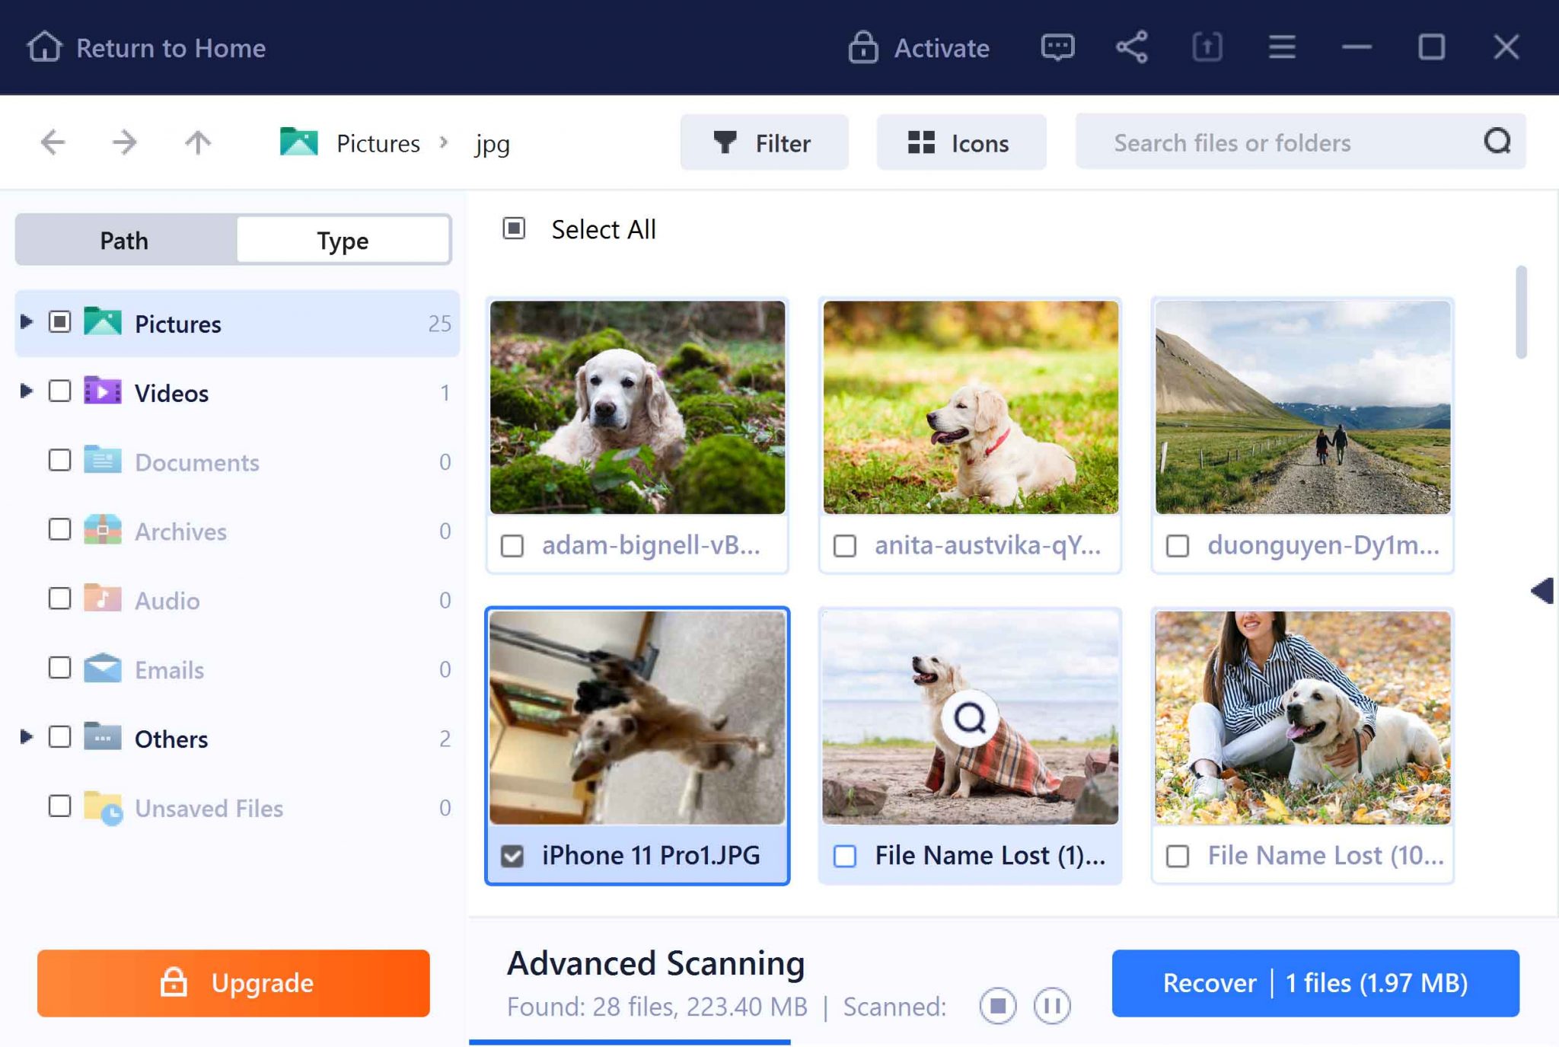This screenshot has width=1559, height=1047.
Task: Switch to the Type tab
Action: 343,240
